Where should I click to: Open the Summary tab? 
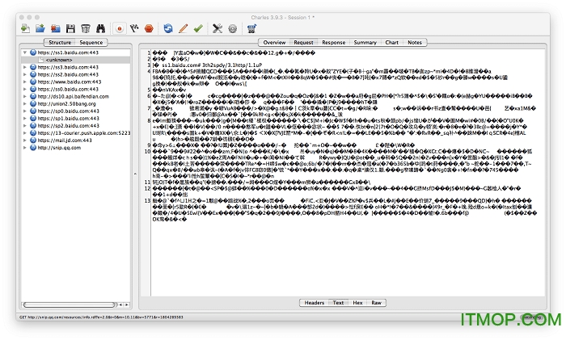coord(365,42)
